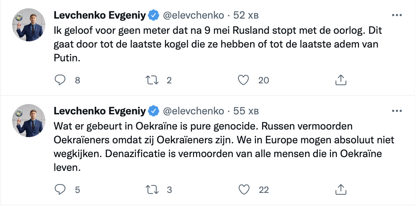Share the tweet about the oorlog
Screen dimensions: 415x206
341,80
